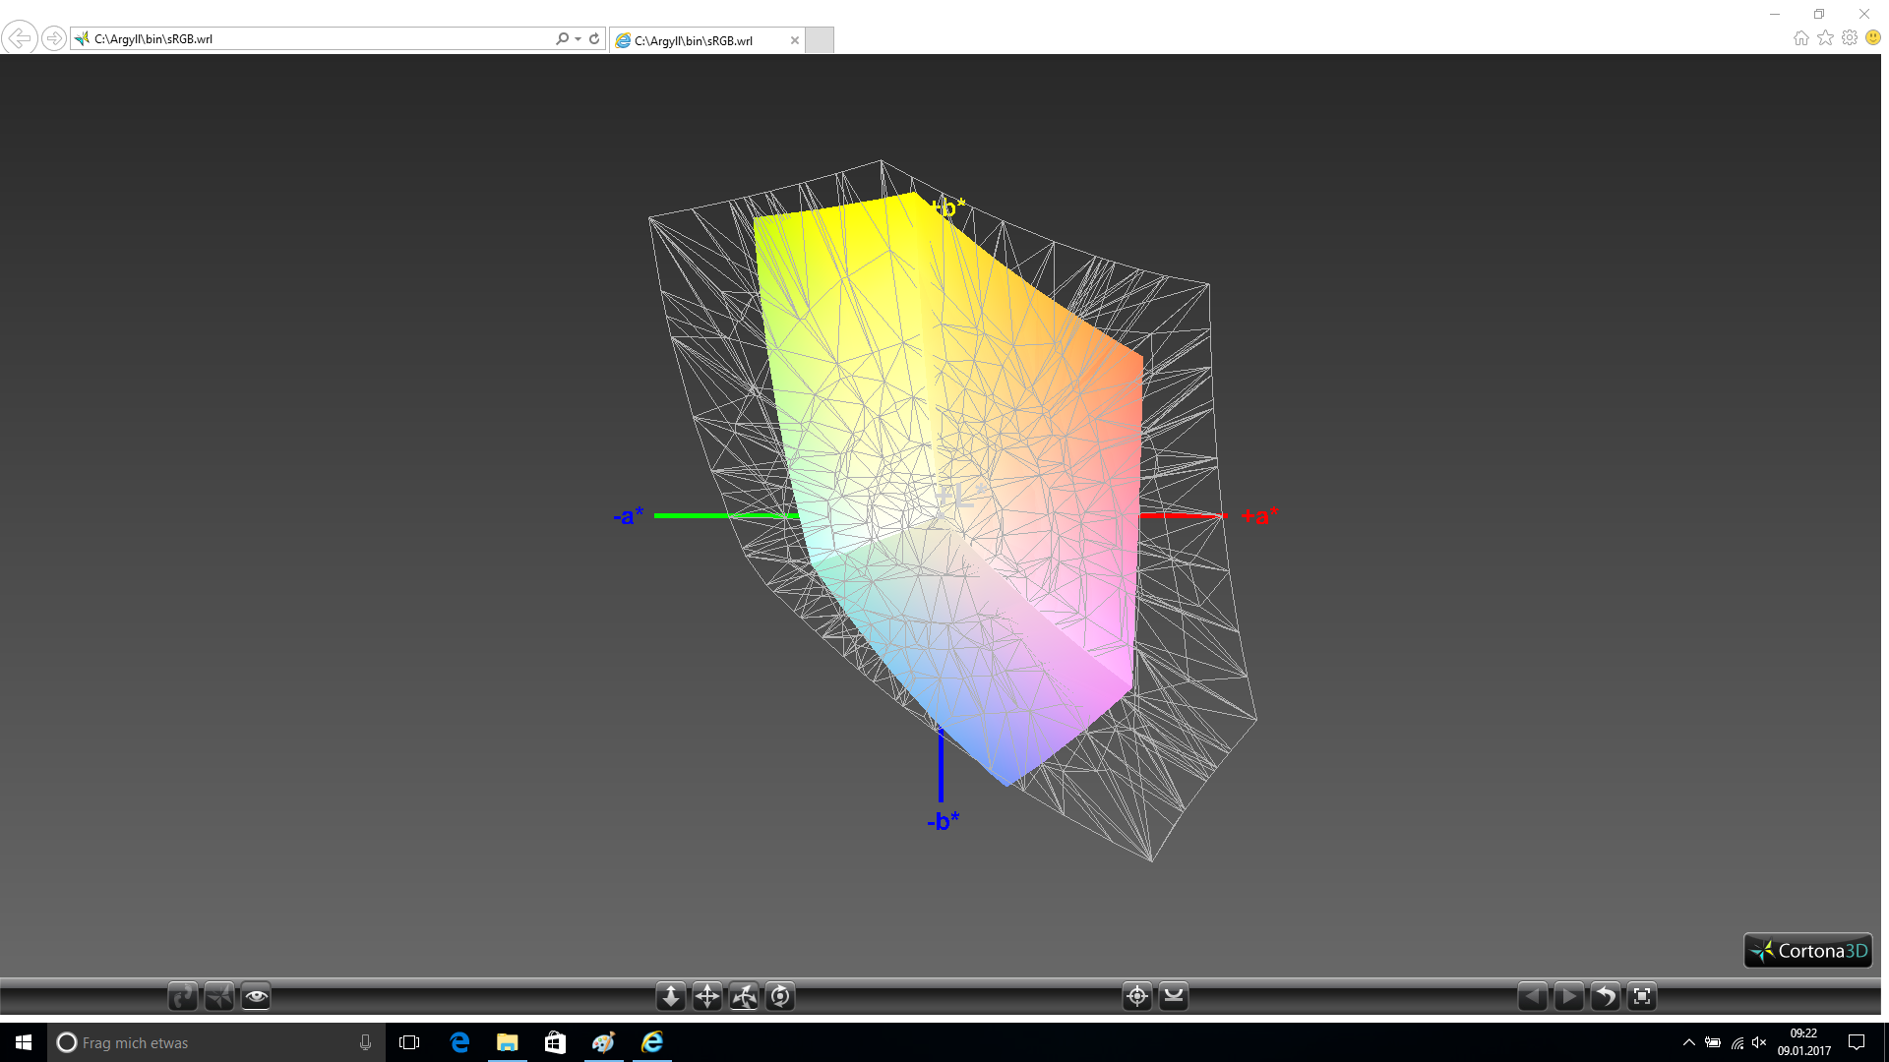Open a new blank browser tab
The image size is (1889, 1062).
(x=820, y=40)
